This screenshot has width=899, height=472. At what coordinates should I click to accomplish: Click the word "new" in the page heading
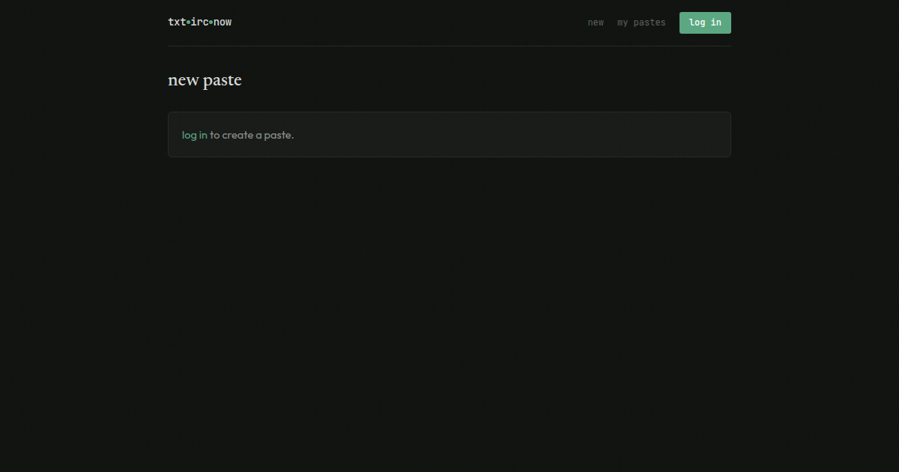coord(183,80)
